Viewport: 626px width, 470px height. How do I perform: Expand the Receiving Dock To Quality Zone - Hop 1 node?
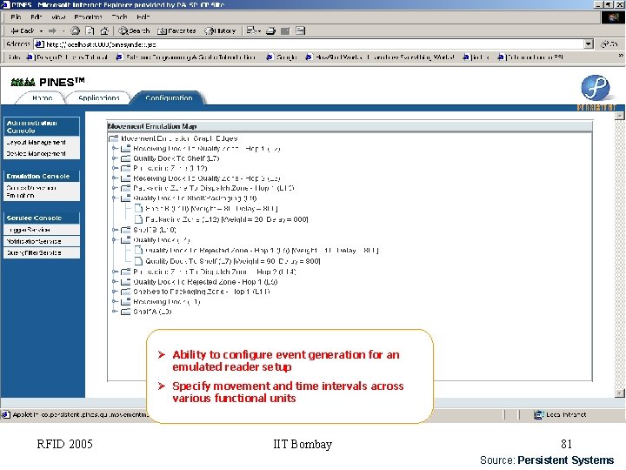115,148
